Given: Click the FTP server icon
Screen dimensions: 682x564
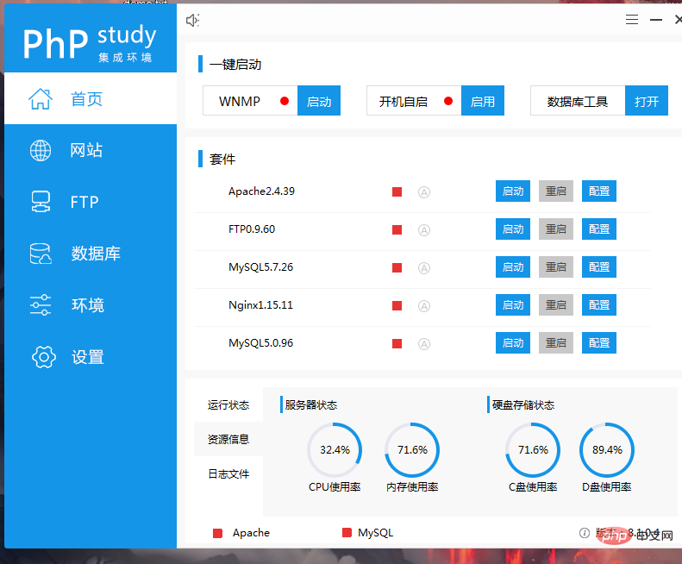Looking at the screenshot, I should point(41,202).
